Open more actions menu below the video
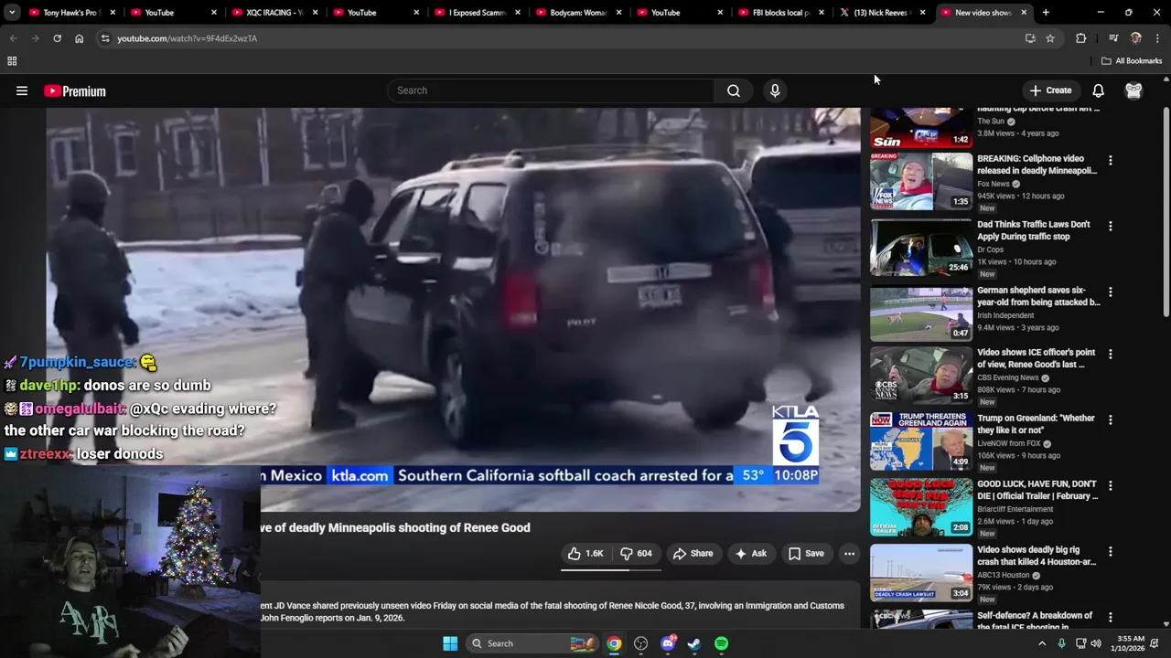This screenshot has width=1171, height=658. [x=849, y=554]
